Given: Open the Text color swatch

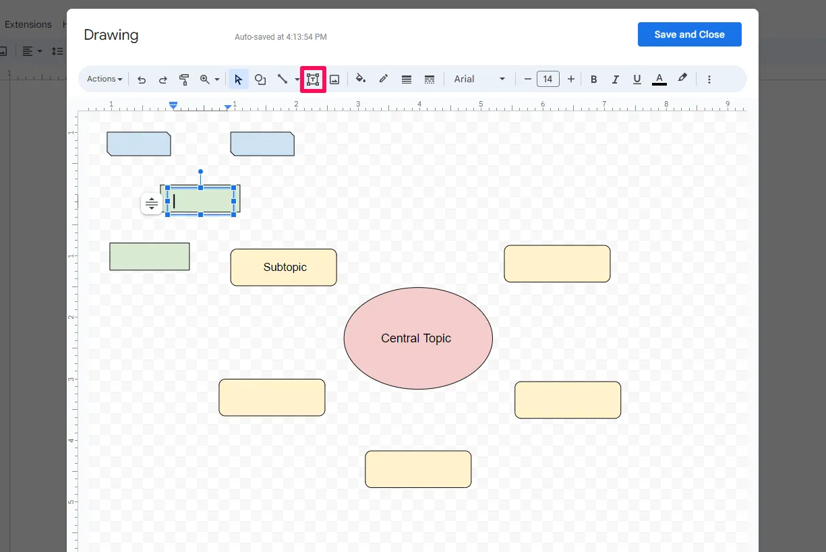Looking at the screenshot, I should (659, 79).
